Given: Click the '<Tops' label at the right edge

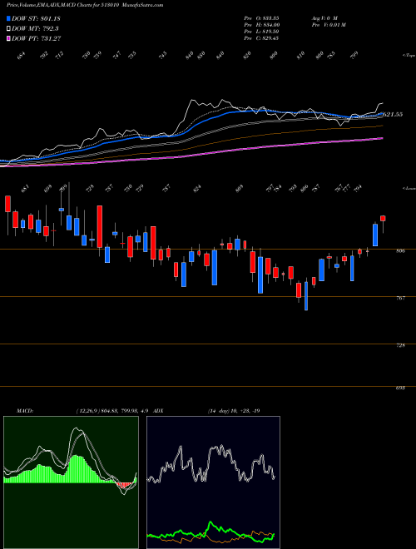Looking at the screenshot, I should click(x=409, y=56).
